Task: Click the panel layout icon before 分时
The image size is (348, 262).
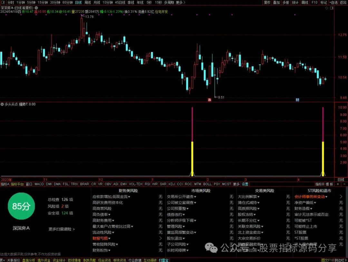Action: 4,3
